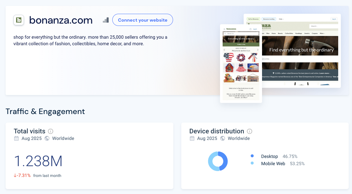The image size is (352, 194).
Task: Click the red down arrow next to -7.31%
Action: [x=15, y=176]
